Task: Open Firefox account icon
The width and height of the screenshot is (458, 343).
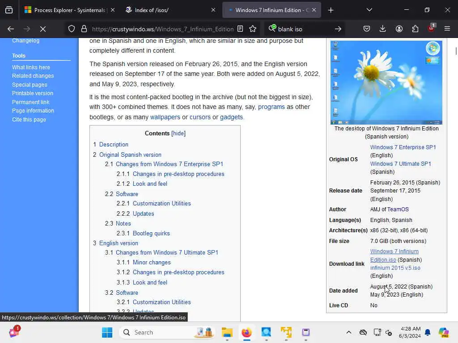Action: click(x=399, y=29)
